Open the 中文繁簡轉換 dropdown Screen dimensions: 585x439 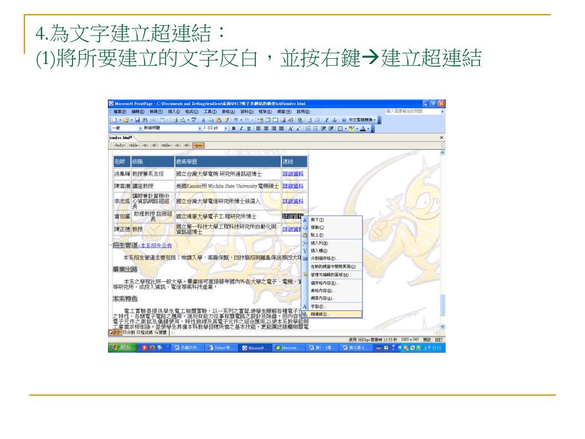click(x=362, y=120)
